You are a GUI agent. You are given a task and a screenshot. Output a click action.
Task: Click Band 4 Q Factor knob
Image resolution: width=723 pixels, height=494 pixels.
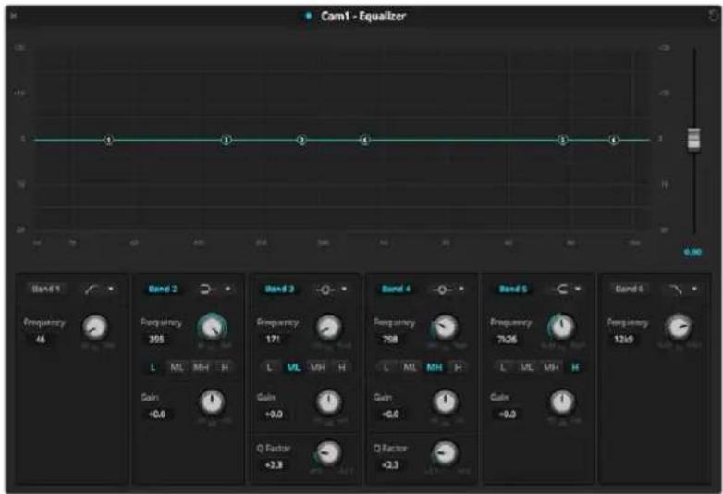pyautogui.click(x=446, y=453)
